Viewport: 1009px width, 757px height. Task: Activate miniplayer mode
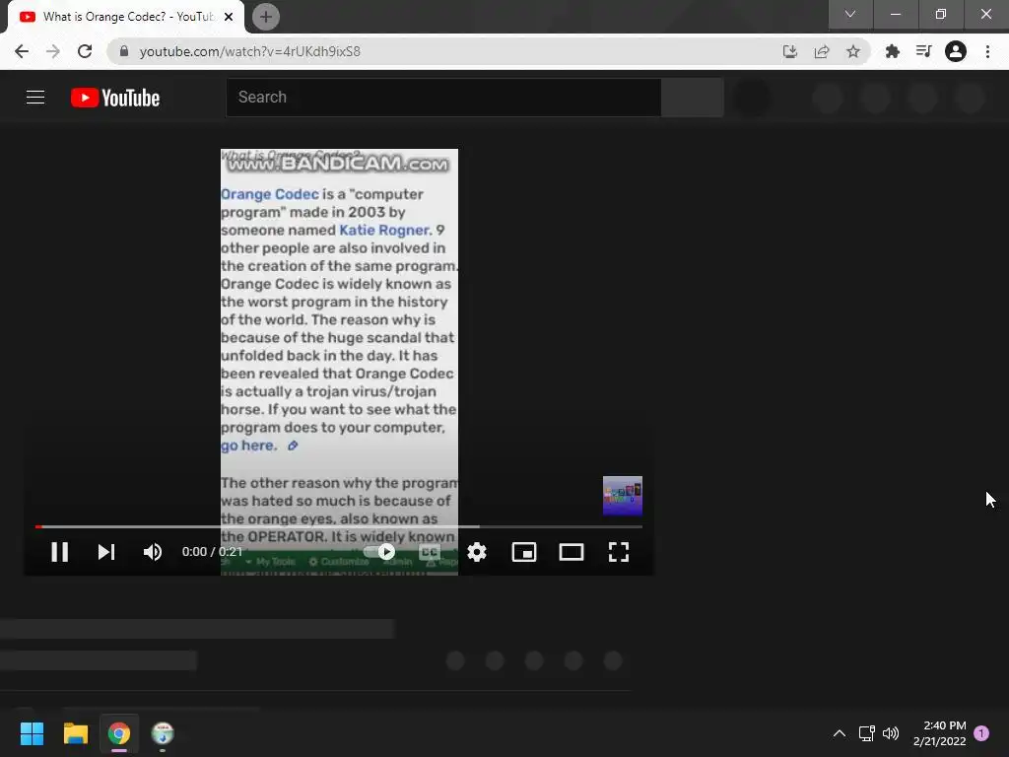pos(524,552)
